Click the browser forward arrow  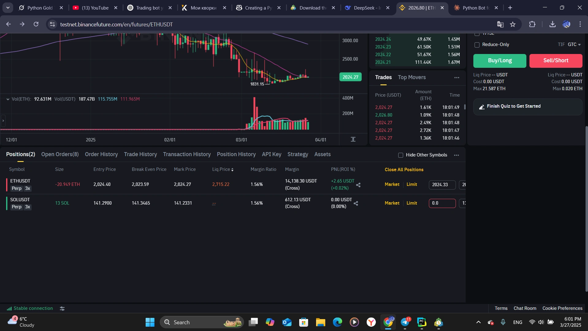pyautogui.click(x=22, y=24)
